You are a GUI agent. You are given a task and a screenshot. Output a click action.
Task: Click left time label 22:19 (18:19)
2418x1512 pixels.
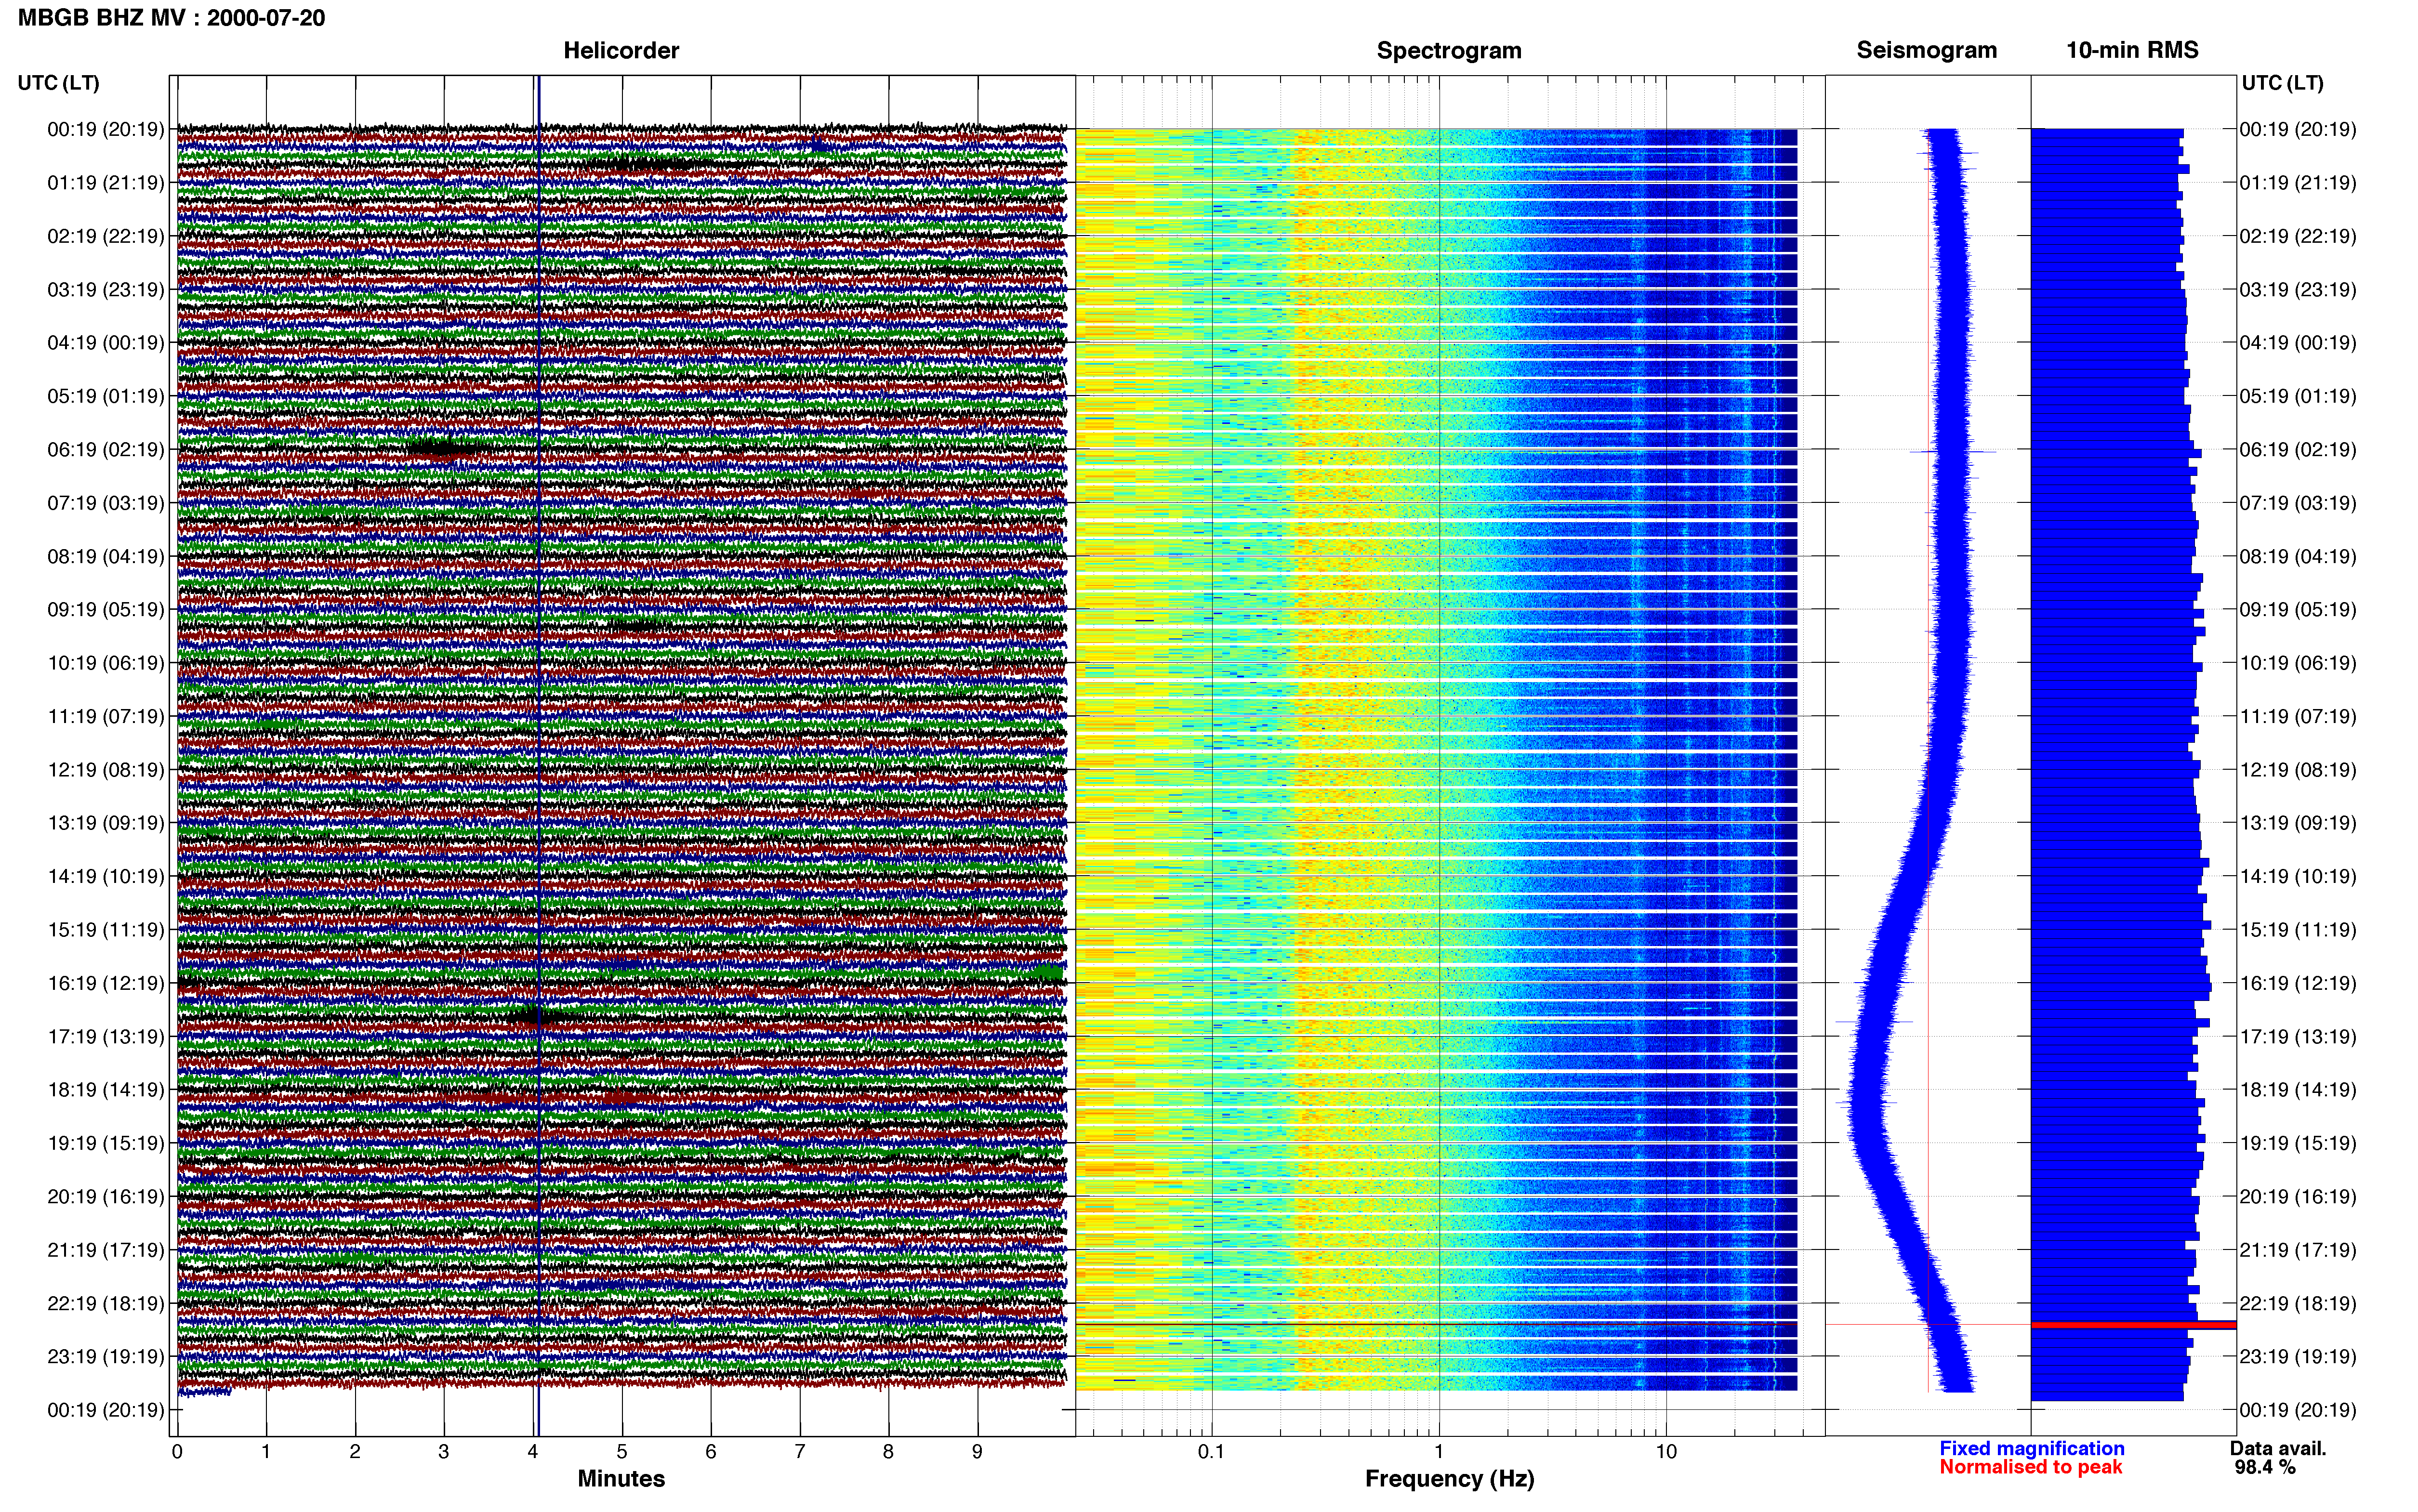(105, 1304)
